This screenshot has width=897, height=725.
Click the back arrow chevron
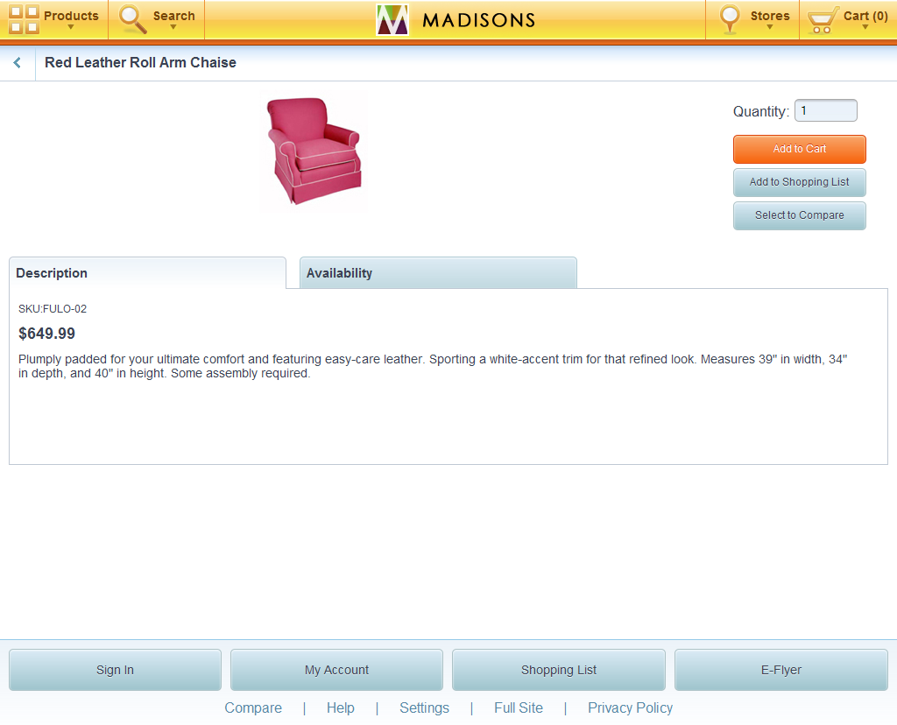click(x=16, y=62)
